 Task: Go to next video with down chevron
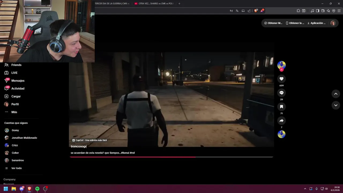click(336, 105)
